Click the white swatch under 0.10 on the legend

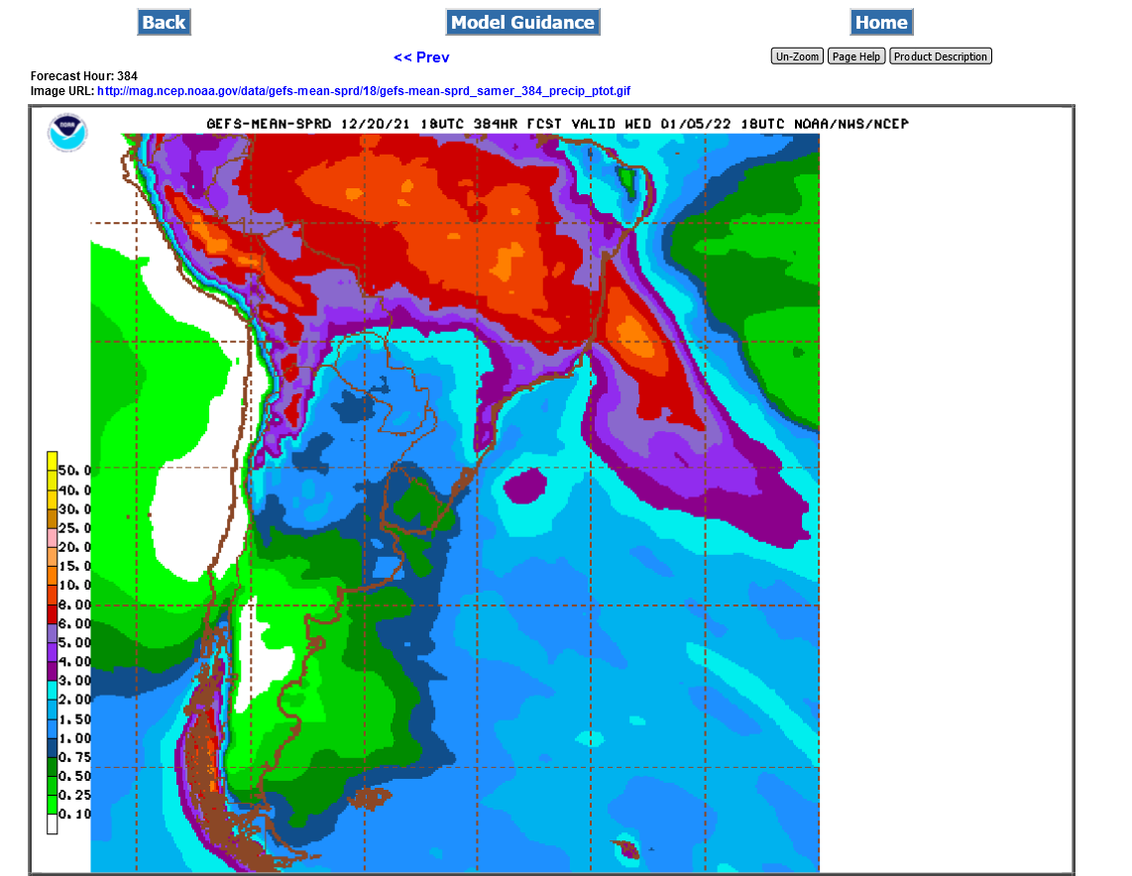52,824
